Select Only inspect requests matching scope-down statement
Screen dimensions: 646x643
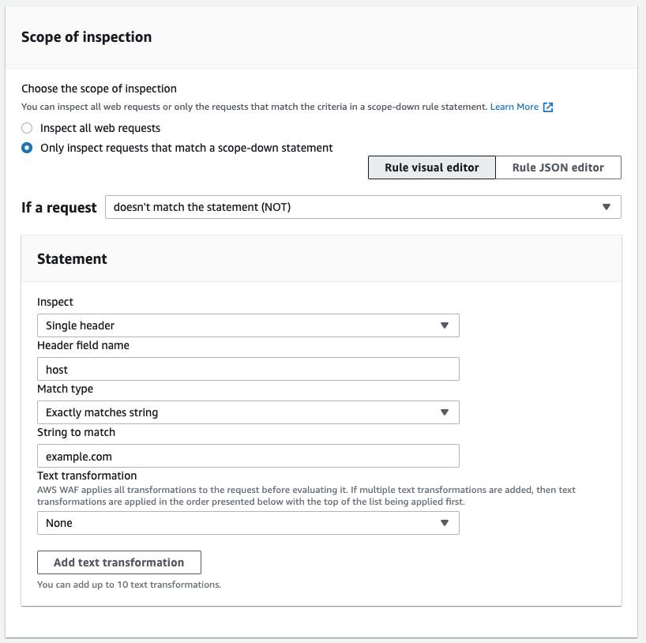[27, 148]
